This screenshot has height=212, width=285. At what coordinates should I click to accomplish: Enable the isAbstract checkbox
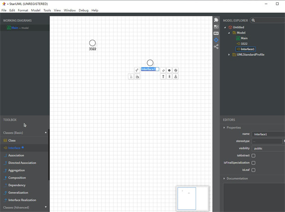[x=253, y=156]
